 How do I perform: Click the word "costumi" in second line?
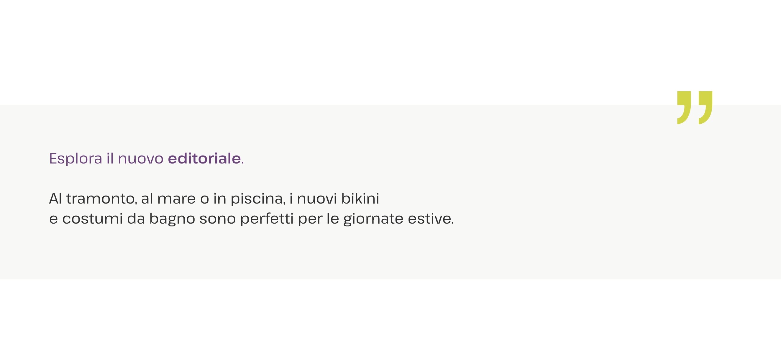[x=93, y=219]
